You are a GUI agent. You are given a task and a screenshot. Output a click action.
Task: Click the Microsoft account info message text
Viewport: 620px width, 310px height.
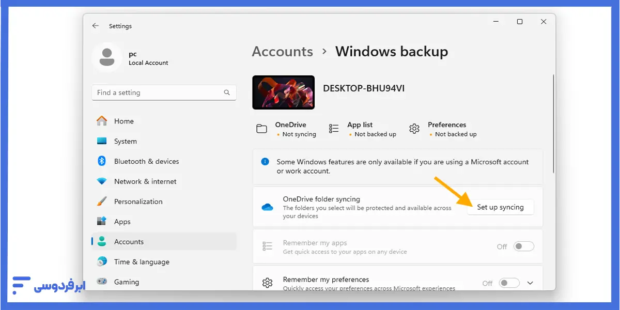pyautogui.click(x=402, y=166)
